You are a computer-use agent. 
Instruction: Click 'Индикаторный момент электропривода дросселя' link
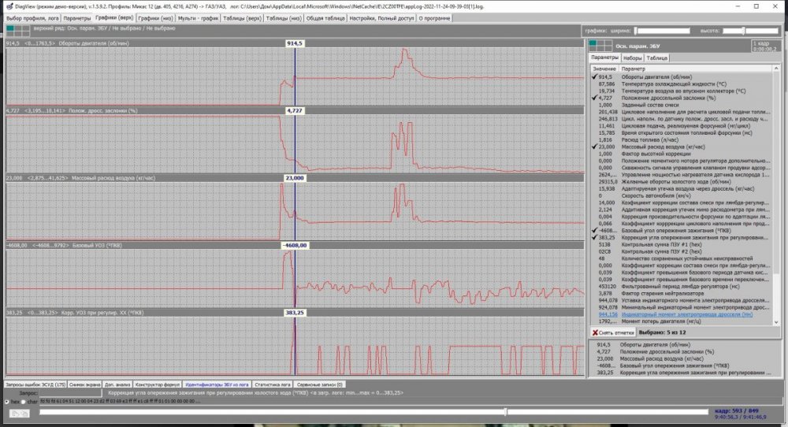pyautogui.click(x=686, y=314)
